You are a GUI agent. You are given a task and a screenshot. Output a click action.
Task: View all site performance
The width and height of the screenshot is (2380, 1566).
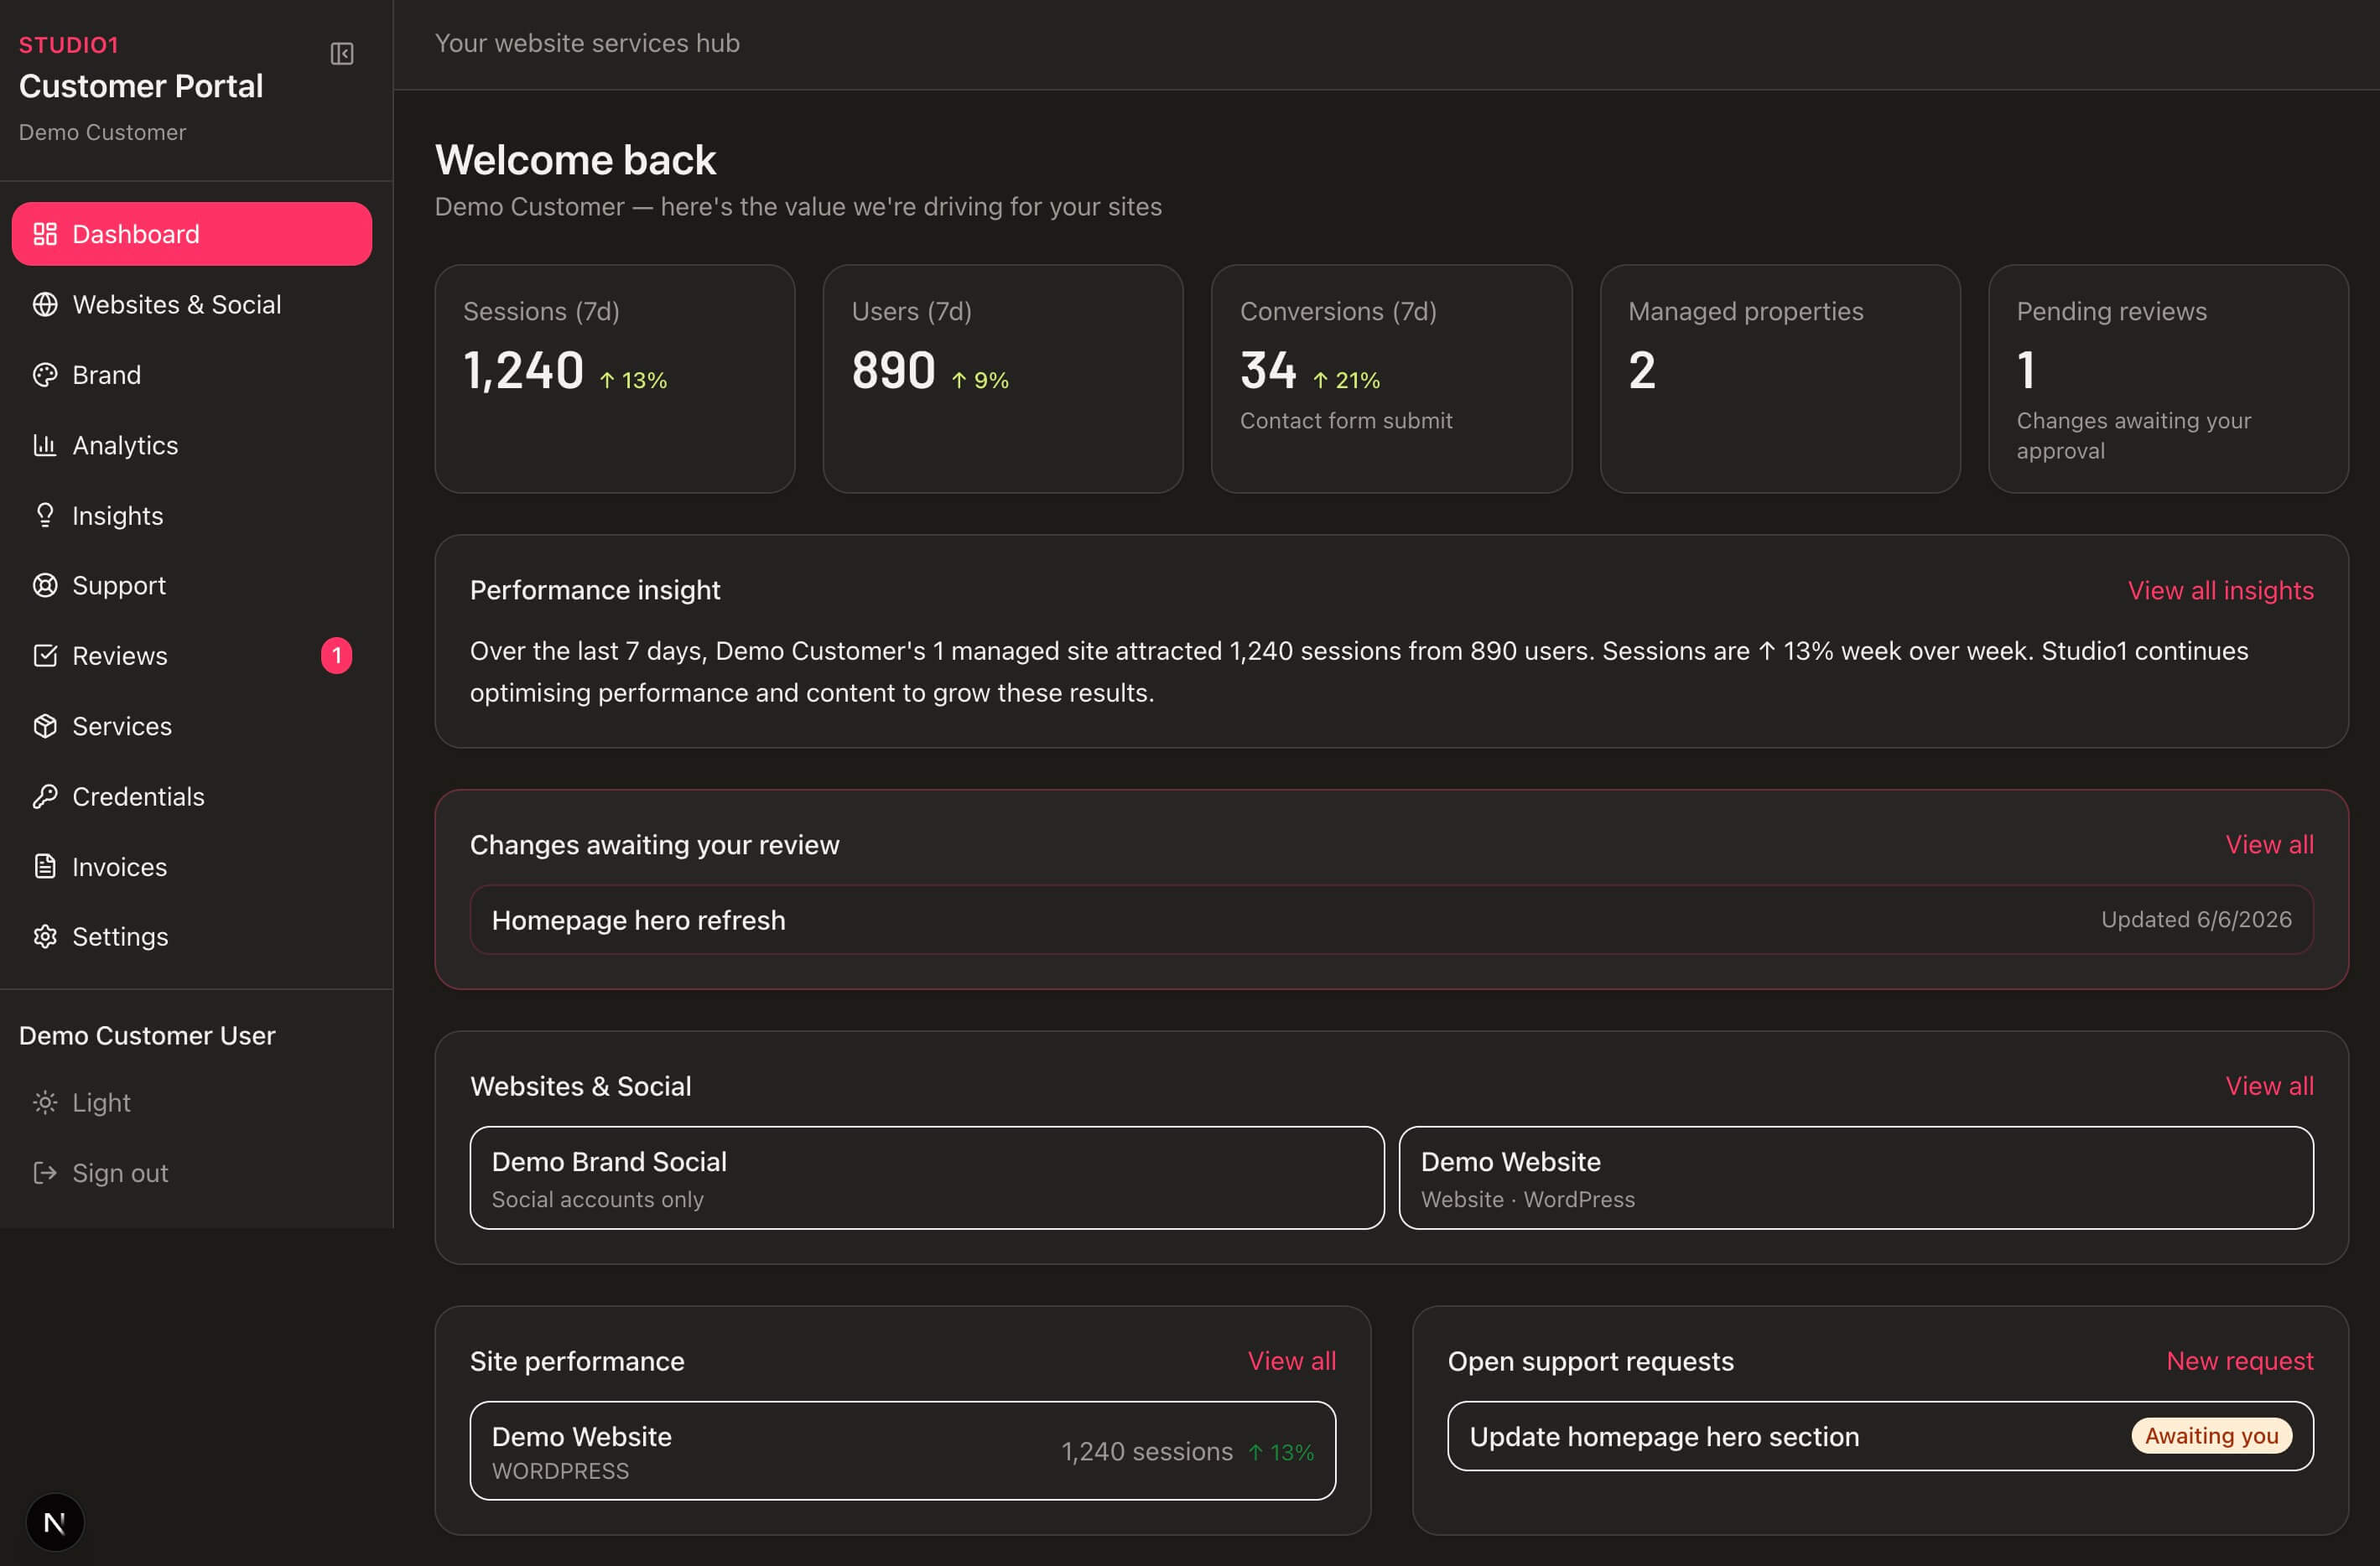pyautogui.click(x=1291, y=1360)
